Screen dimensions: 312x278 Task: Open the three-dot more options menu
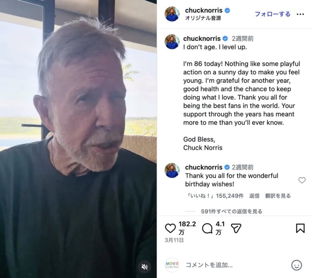click(300, 14)
